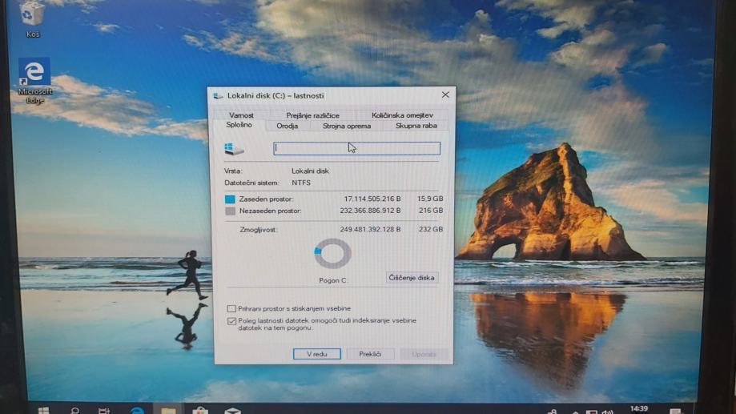This screenshot has height=414, width=736.
Task: Expand hidden system tray icons chevron
Action: (574, 411)
